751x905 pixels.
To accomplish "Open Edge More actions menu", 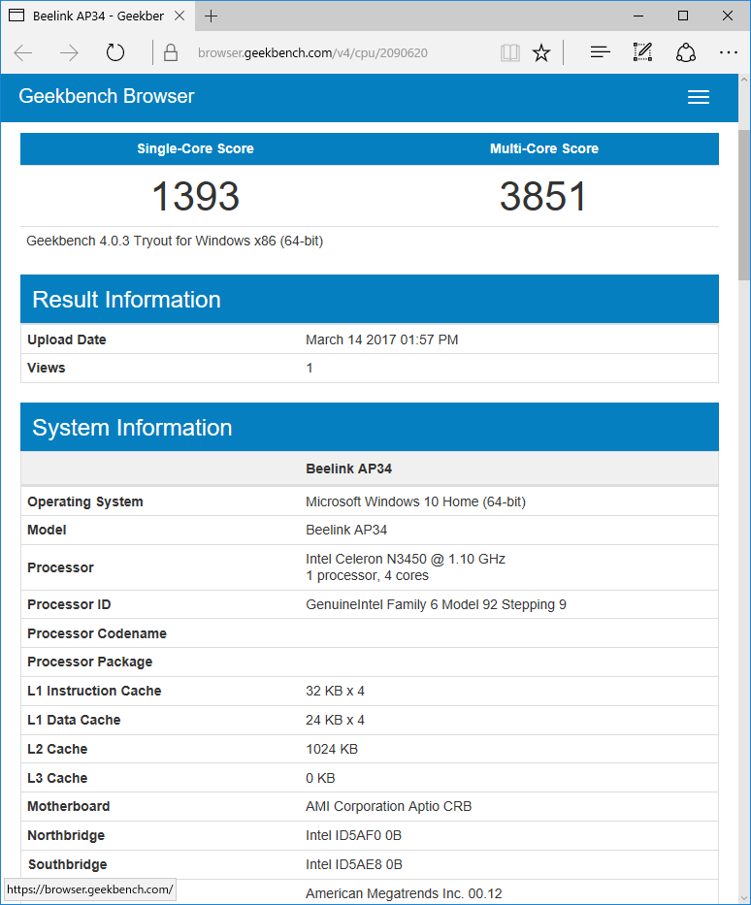I will 729,52.
